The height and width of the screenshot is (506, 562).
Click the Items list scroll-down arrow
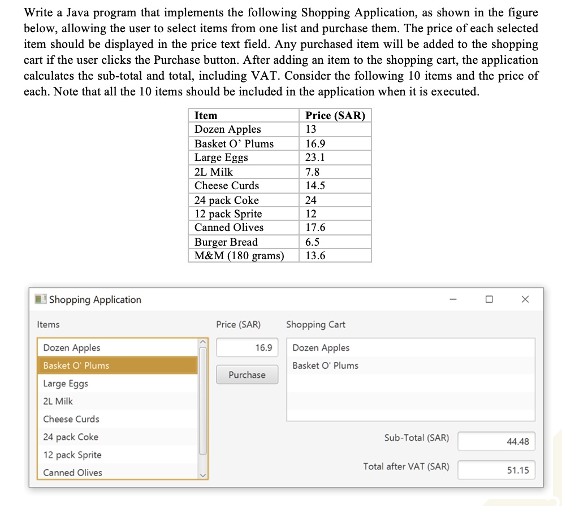pyautogui.click(x=203, y=475)
